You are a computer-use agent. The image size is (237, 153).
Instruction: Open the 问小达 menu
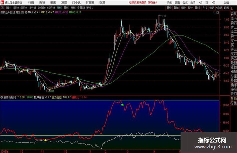tap(76, 3)
